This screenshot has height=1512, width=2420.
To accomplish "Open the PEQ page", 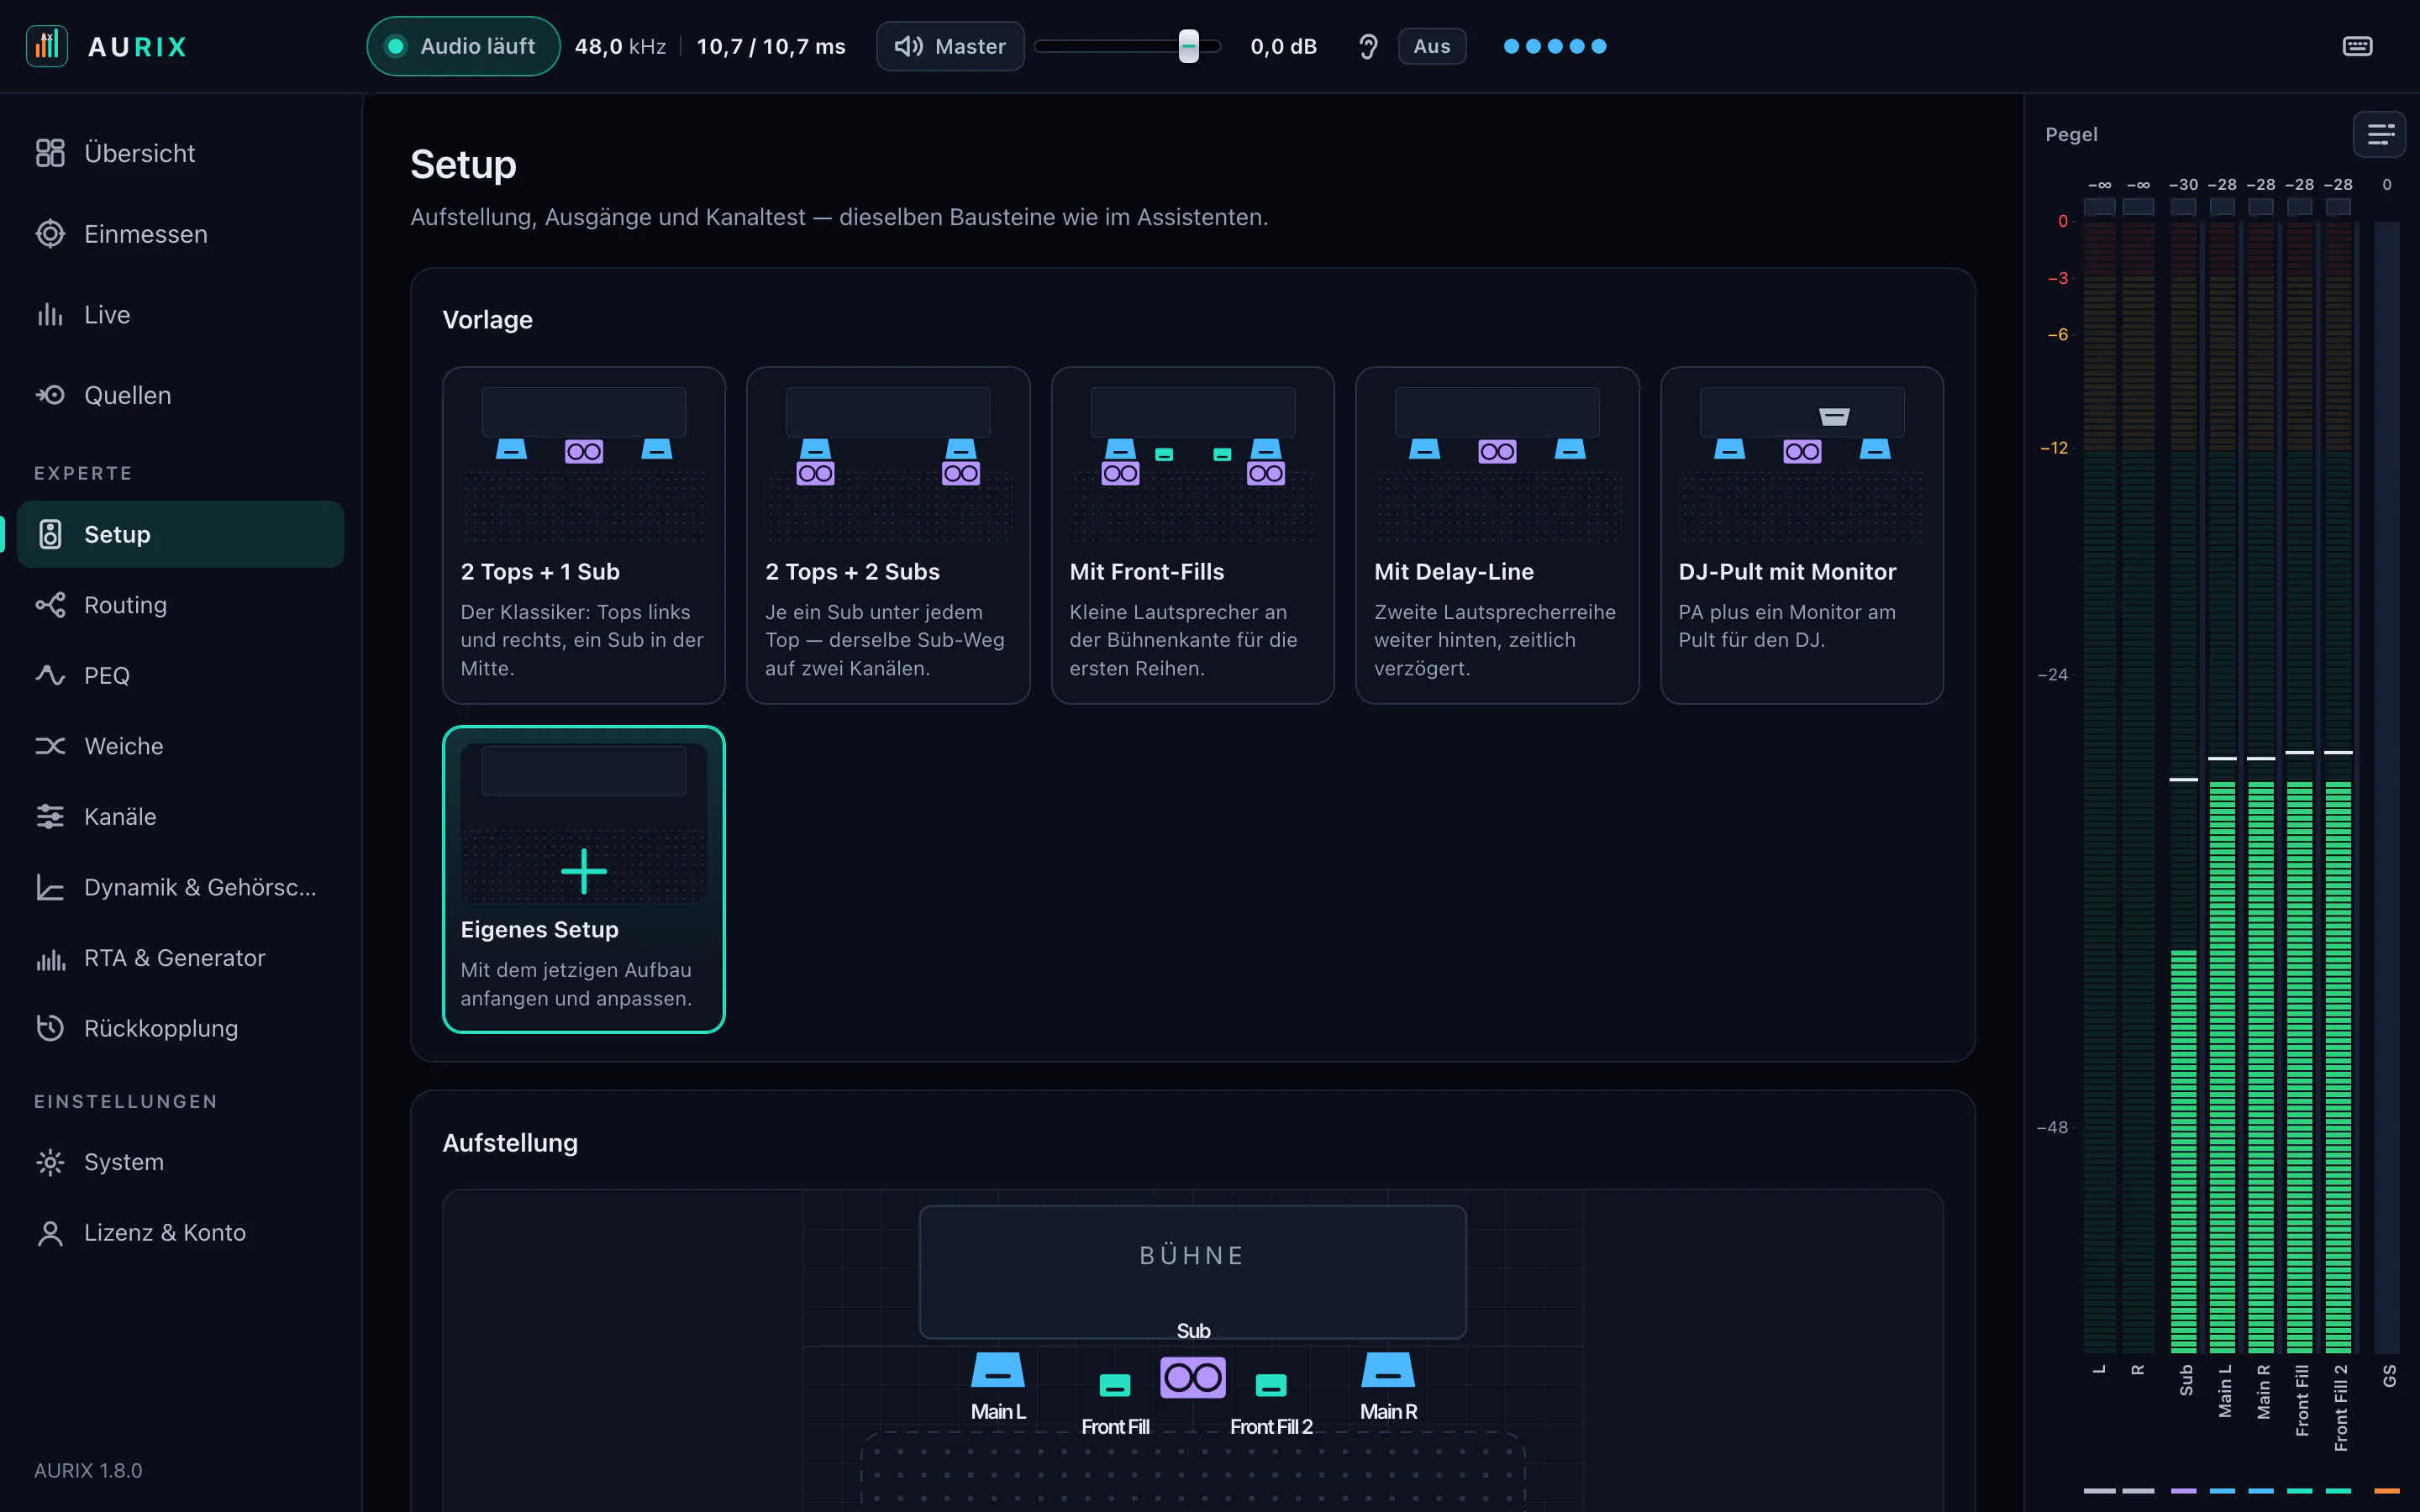I will (x=181, y=675).
